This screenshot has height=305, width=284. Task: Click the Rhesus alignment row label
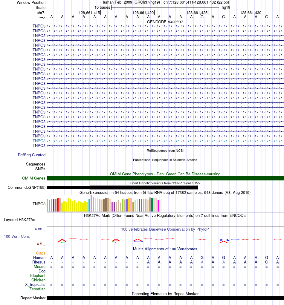point(39,262)
